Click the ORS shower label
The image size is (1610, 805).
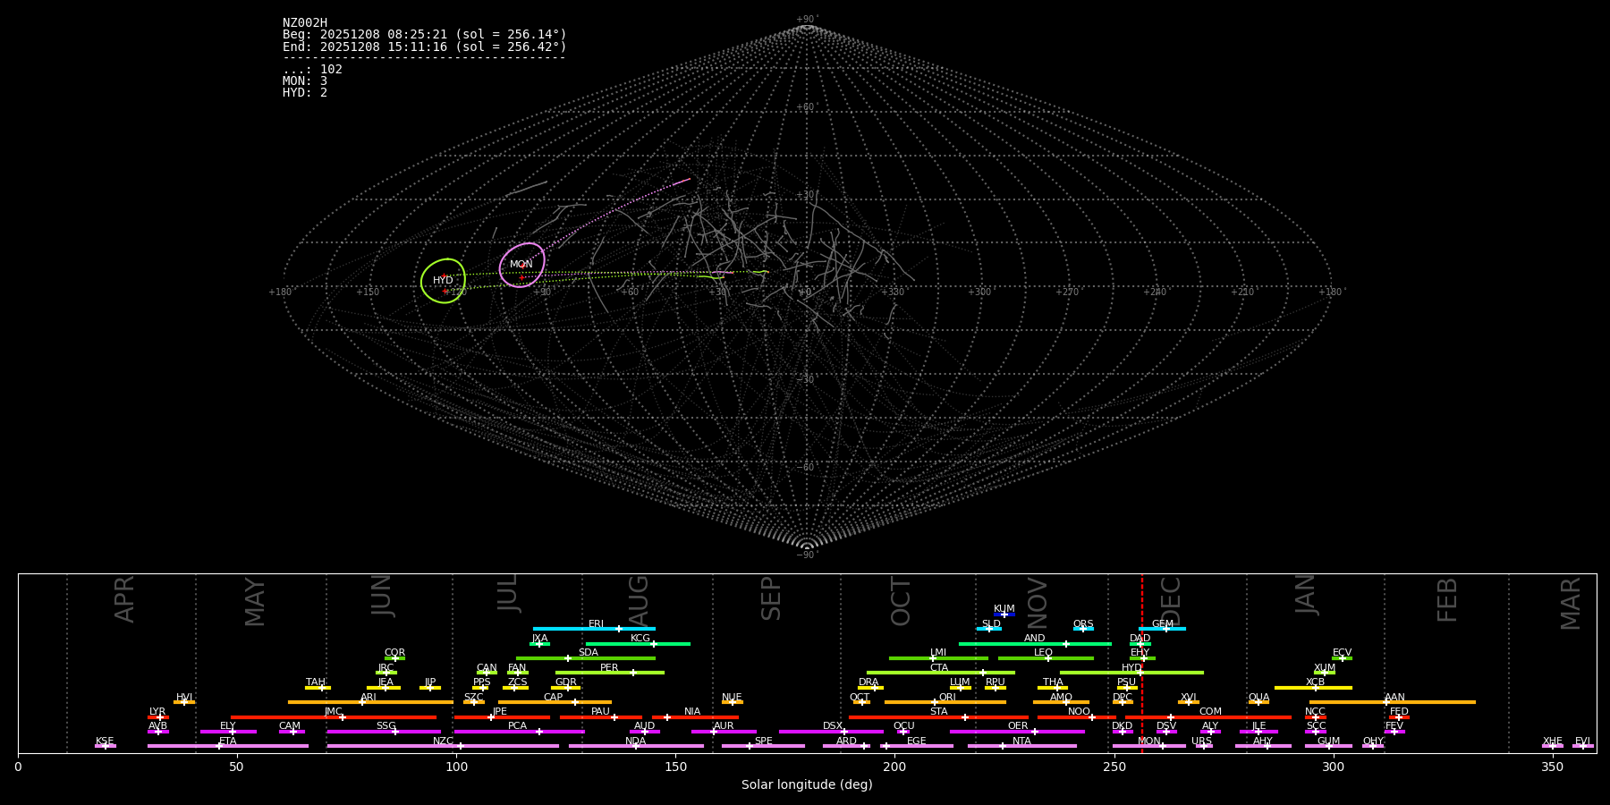coord(1083,624)
